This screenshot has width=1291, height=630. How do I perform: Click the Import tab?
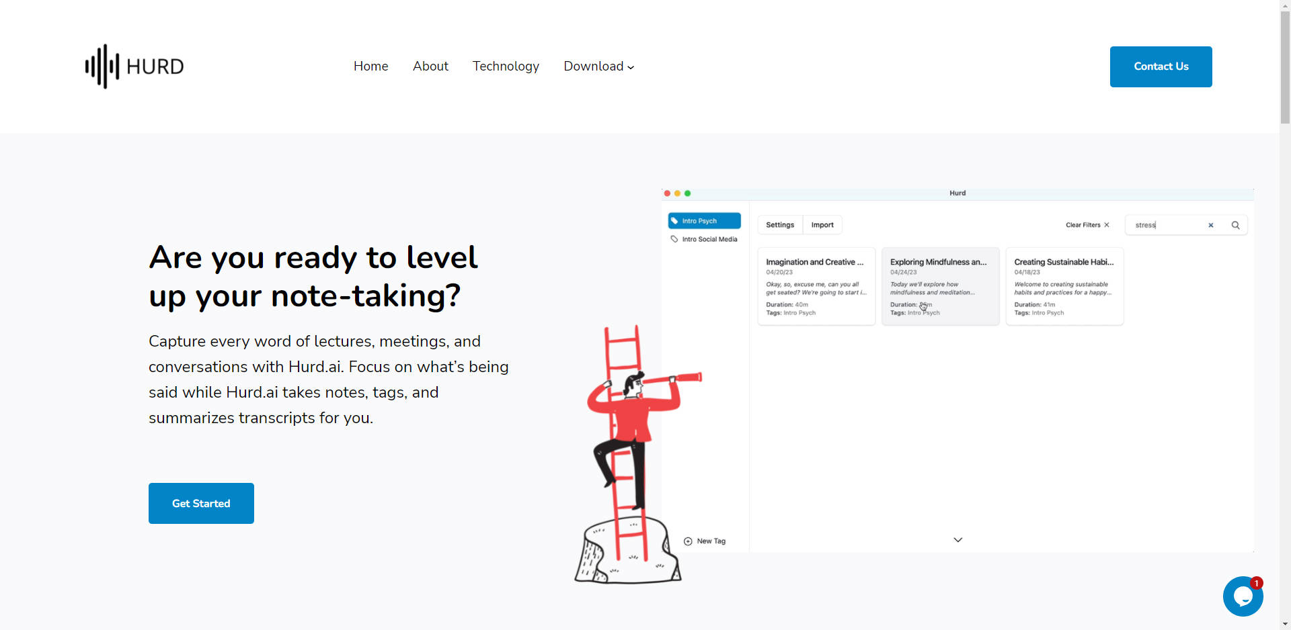pyautogui.click(x=822, y=225)
